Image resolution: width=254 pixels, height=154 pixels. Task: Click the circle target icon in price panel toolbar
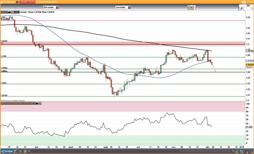(12, 12)
